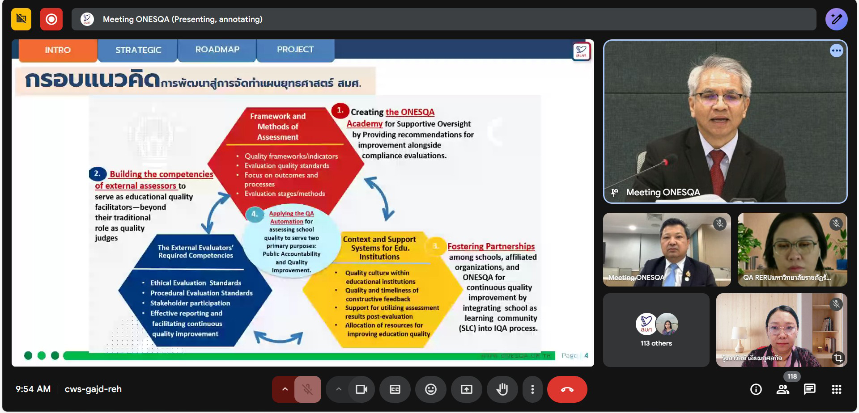
Task: Open the activities grid
Action: [837, 389]
